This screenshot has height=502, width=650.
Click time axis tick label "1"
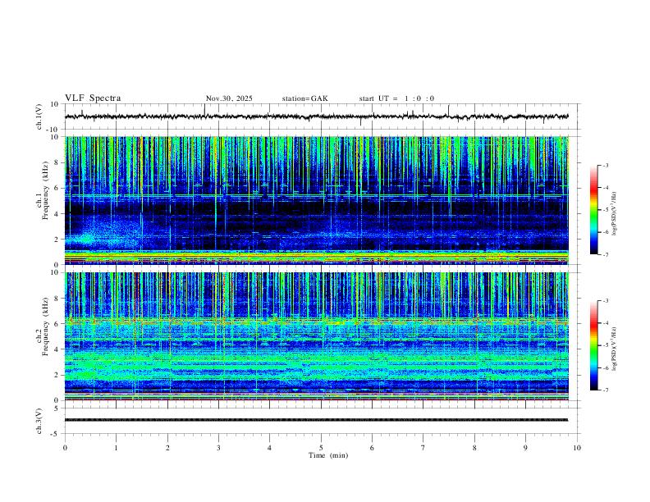(x=116, y=448)
